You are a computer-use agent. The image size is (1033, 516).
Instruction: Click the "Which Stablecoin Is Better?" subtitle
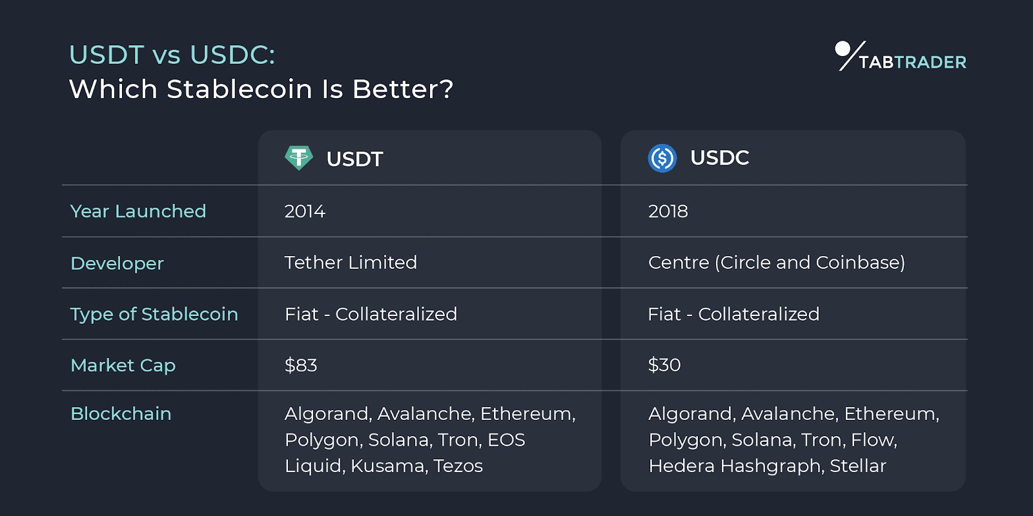tap(261, 89)
